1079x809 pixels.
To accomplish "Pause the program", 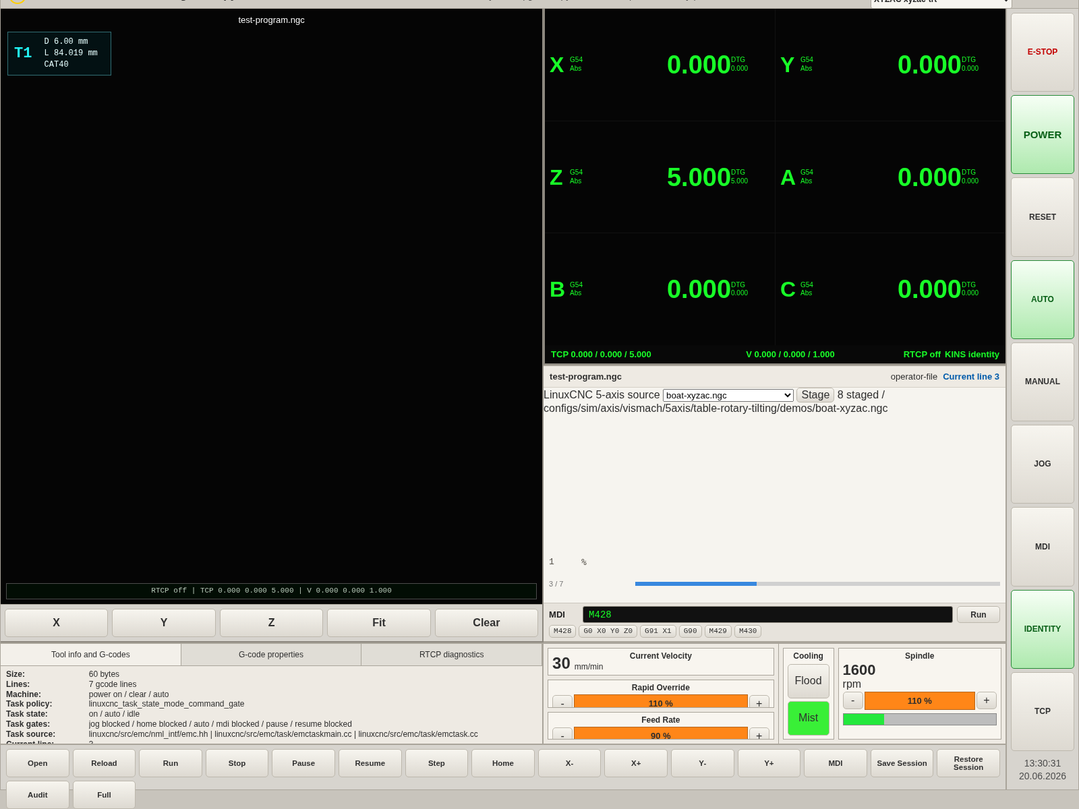I will [x=303, y=763].
